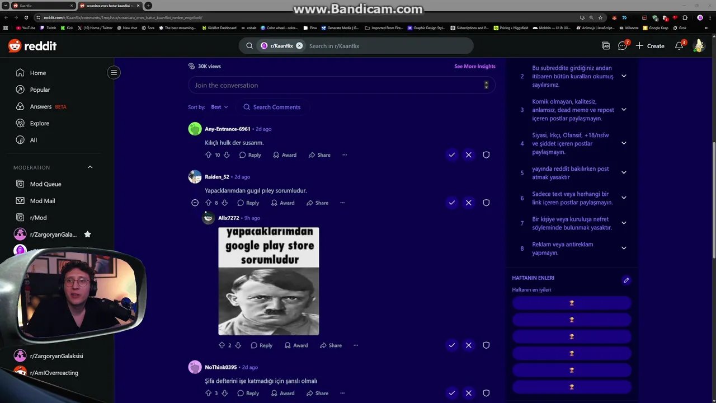Open the user avatar menu
Viewport: 716px width, 403px height.
point(699,46)
